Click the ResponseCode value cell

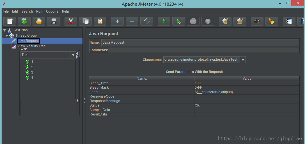click(x=247, y=96)
